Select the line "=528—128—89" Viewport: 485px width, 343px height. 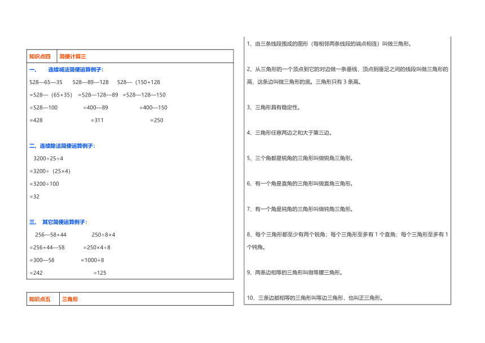point(98,95)
